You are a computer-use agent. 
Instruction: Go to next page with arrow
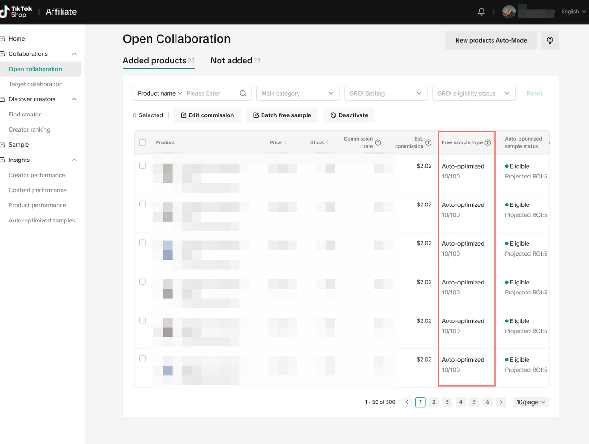pyautogui.click(x=501, y=402)
